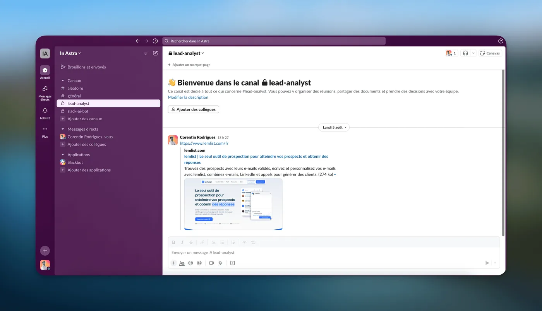
Task: Click the message input for lead-analyst
Action: (x=334, y=253)
